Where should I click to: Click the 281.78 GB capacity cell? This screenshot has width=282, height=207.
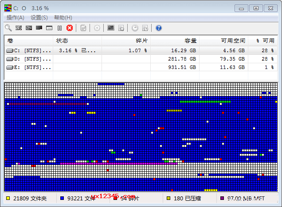(x=175, y=59)
